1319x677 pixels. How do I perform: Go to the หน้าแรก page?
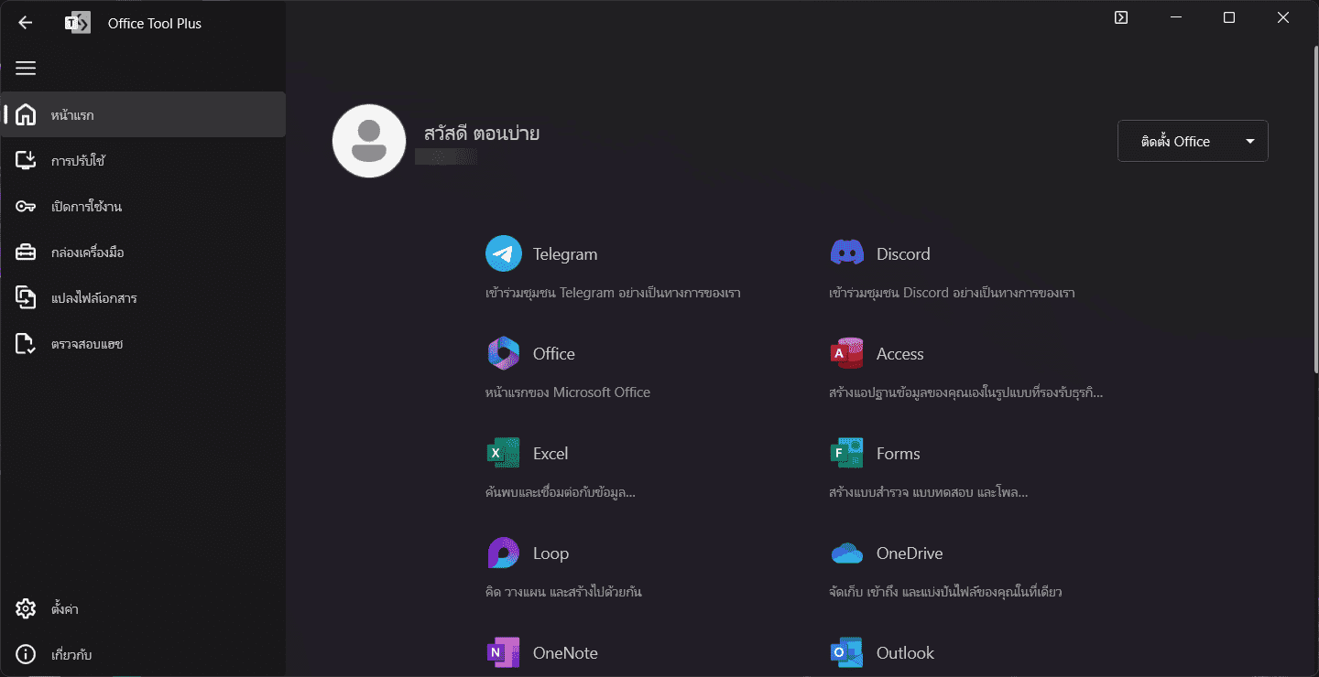[x=143, y=115]
